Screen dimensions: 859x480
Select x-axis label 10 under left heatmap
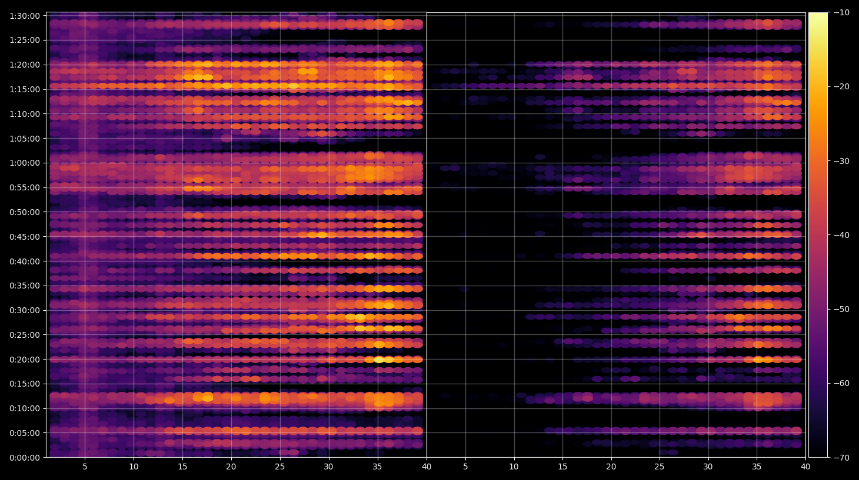click(134, 467)
